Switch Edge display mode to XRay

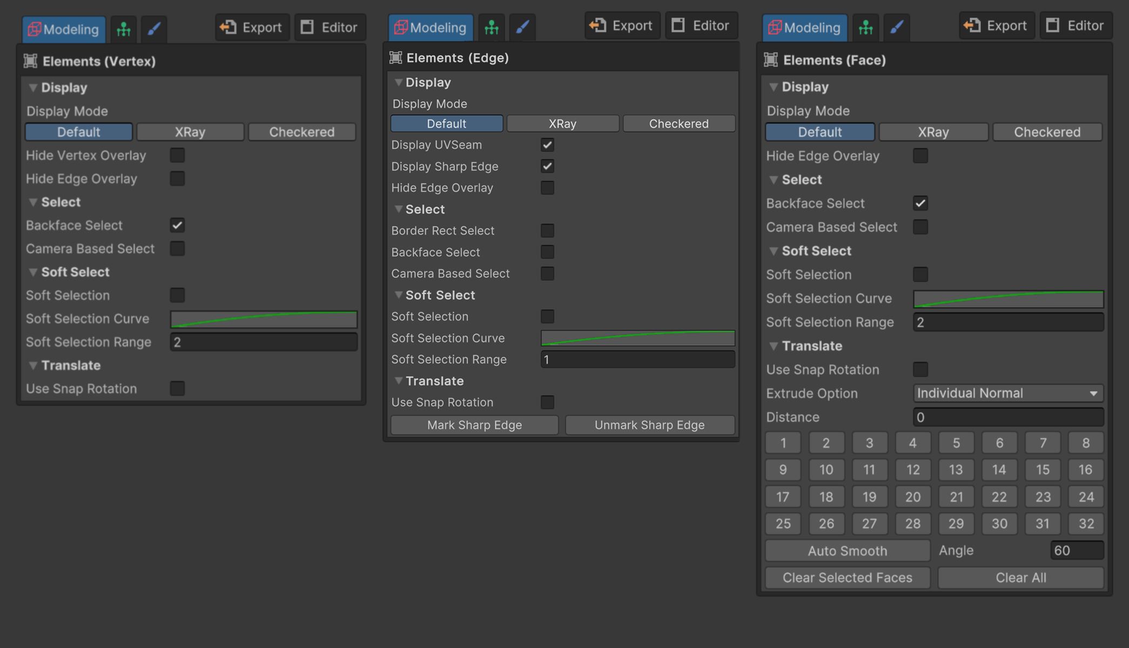pos(562,124)
